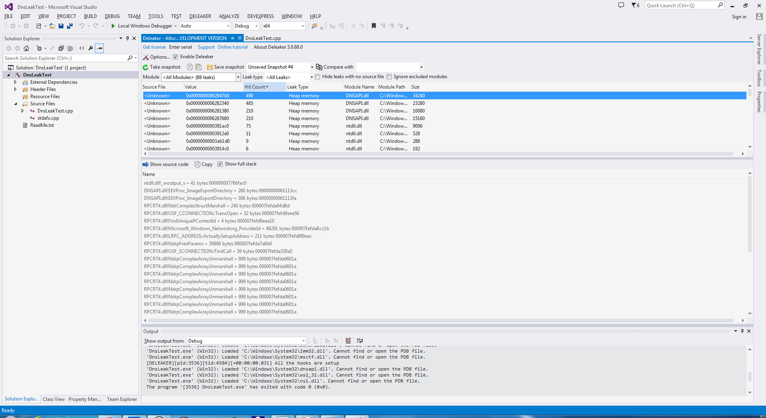
Task: Toggle the Enable Deleaker checkbox
Action: tap(176, 57)
